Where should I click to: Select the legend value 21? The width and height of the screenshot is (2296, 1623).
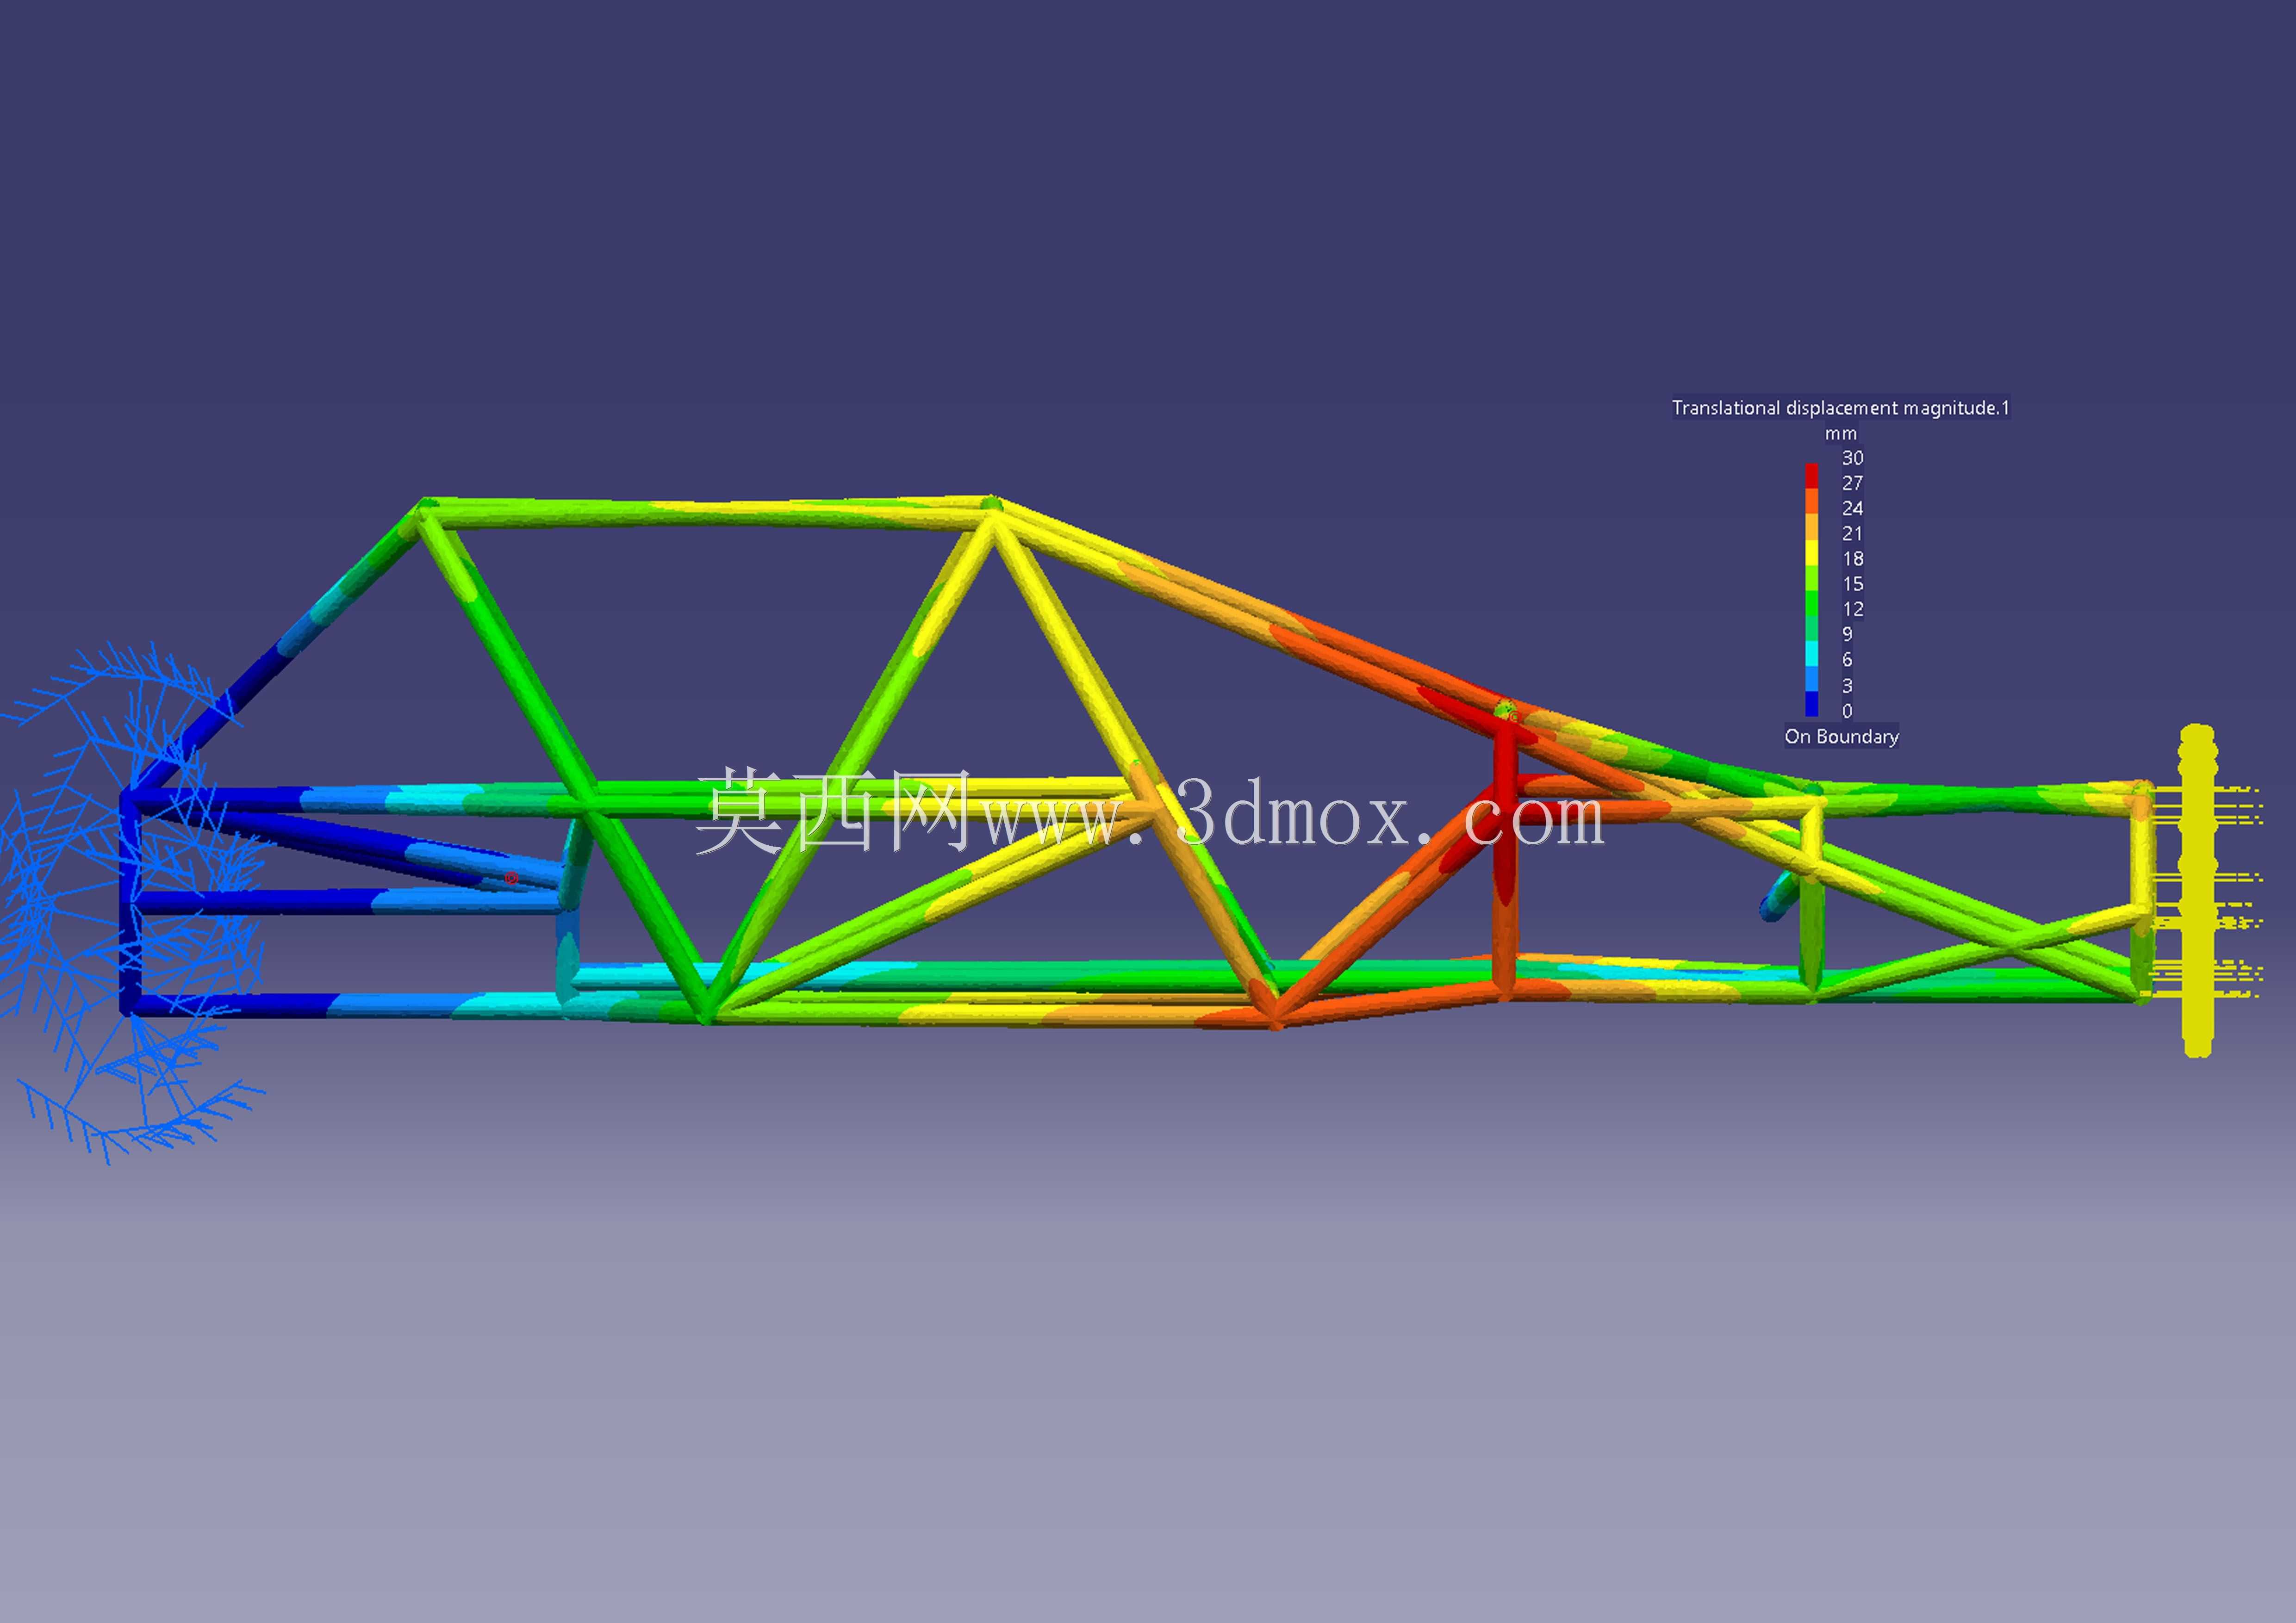click(1853, 533)
